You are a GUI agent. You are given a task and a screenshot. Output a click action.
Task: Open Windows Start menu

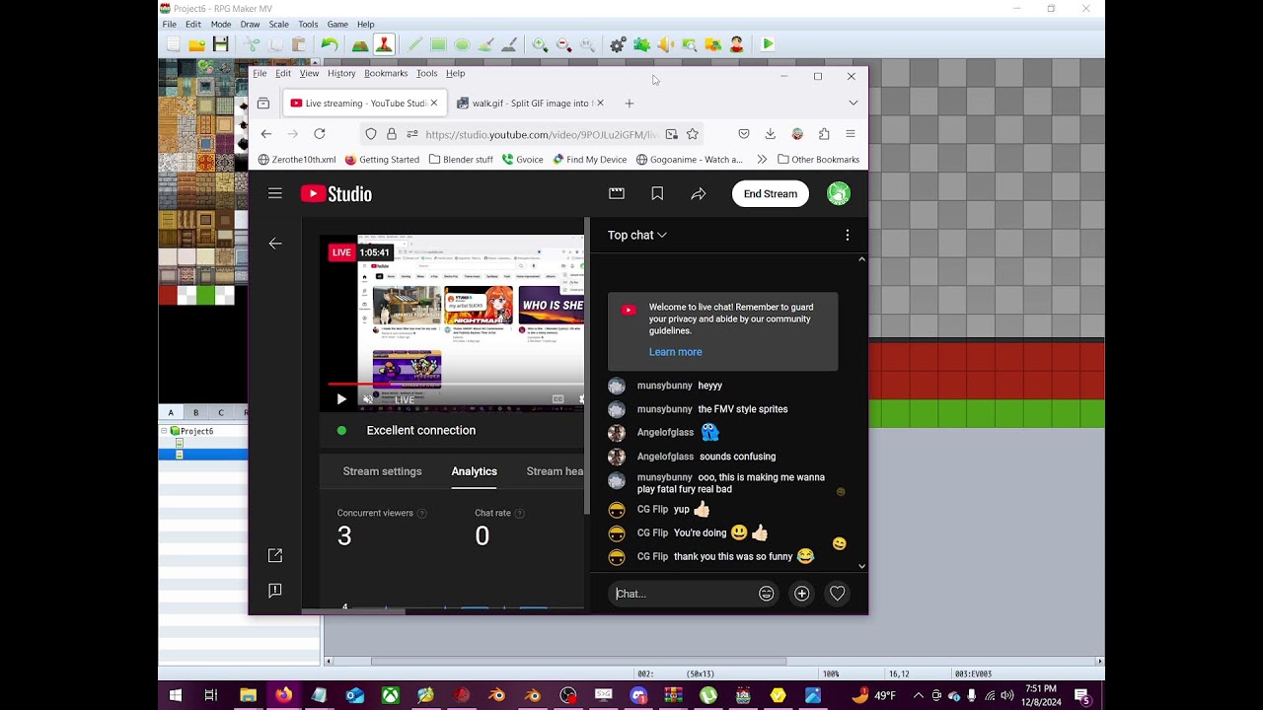pyautogui.click(x=176, y=695)
